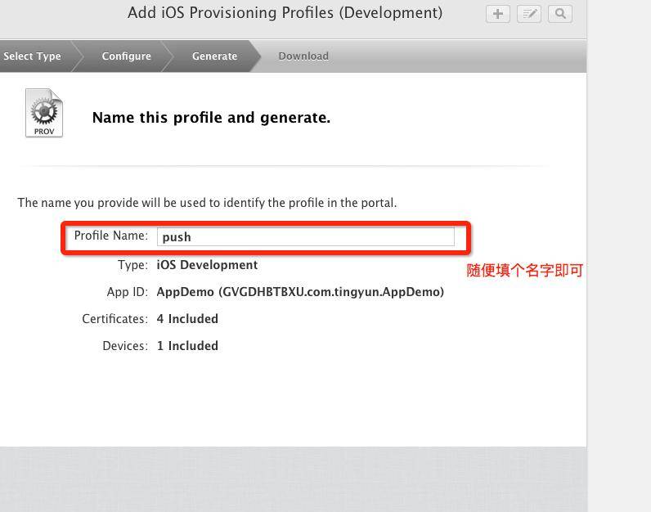Screen dimensions: 651x512
Task: Go to the Download step
Action: [x=303, y=56]
